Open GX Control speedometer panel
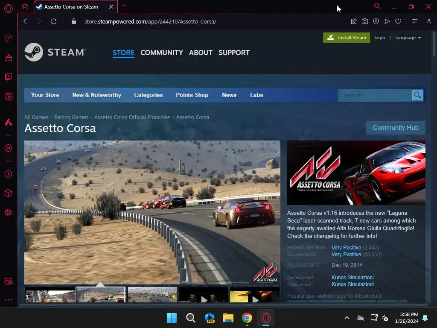Viewport: 437px width, 328px height. [9, 38]
